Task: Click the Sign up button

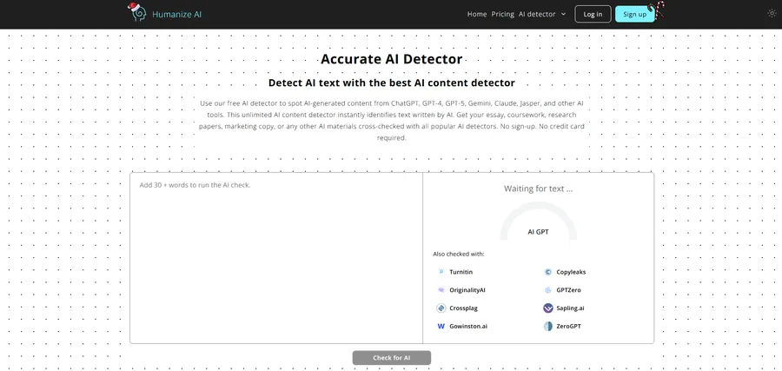Action: coord(635,14)
